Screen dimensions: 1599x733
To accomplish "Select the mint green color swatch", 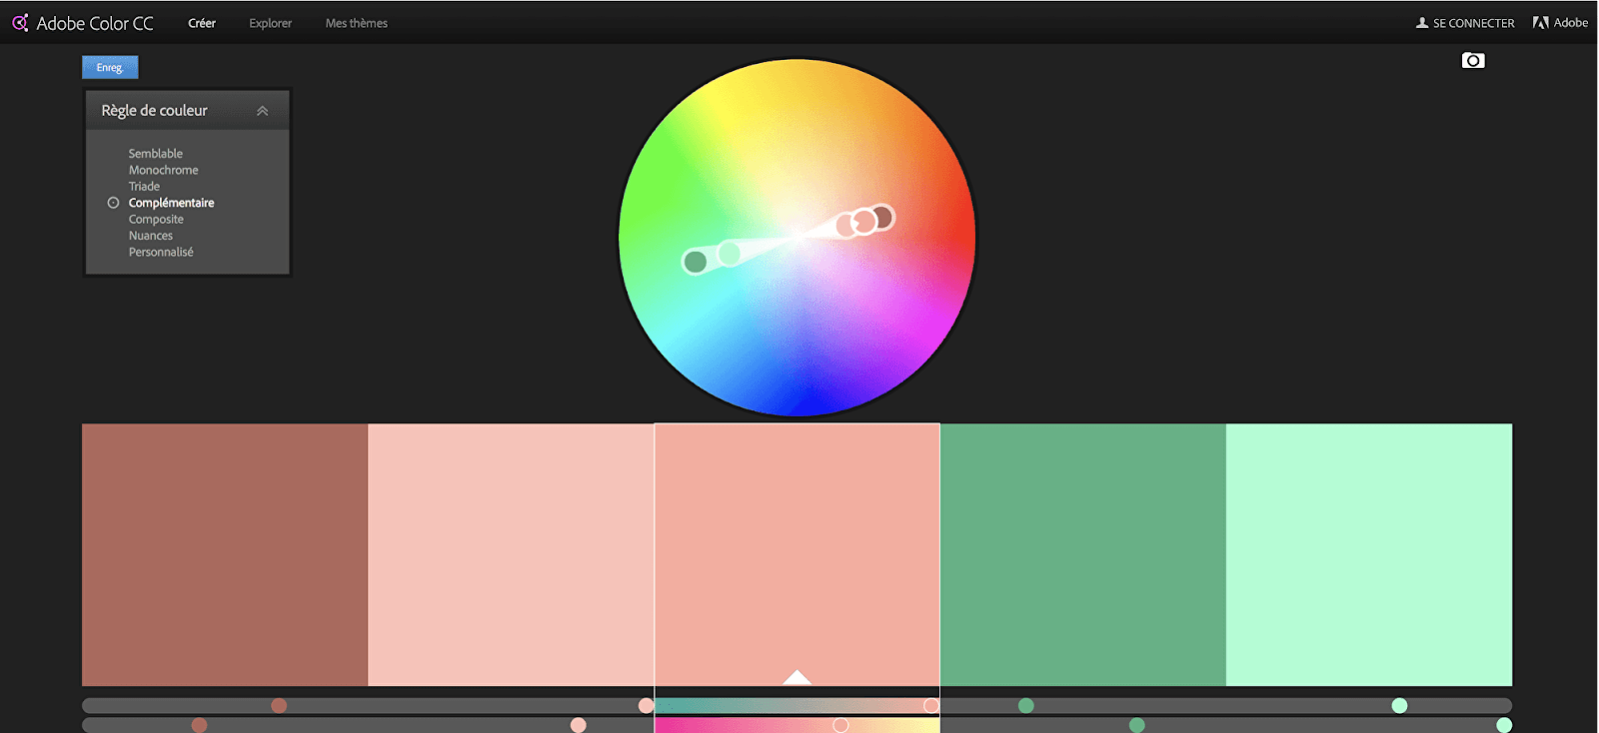I will point(1369,554).
